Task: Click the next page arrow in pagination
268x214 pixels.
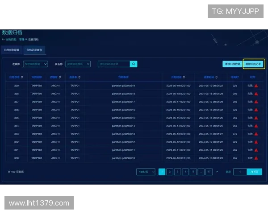Action: tap(217, 172)
